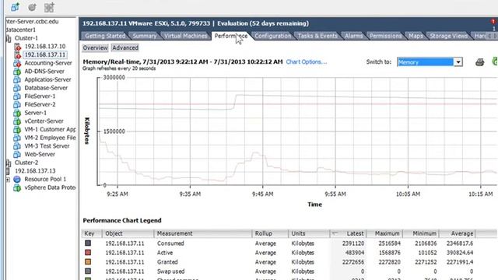The image size is (498, 280).
Task: Click the AD-DNS-Server VM icon
Action: 17,72
